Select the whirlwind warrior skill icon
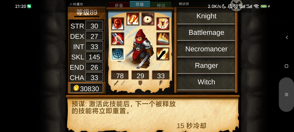 tap(163, 24)
